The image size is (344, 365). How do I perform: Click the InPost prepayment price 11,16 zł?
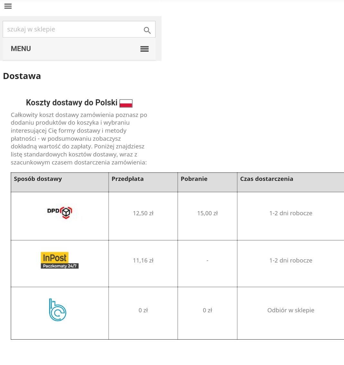[143, 260]
